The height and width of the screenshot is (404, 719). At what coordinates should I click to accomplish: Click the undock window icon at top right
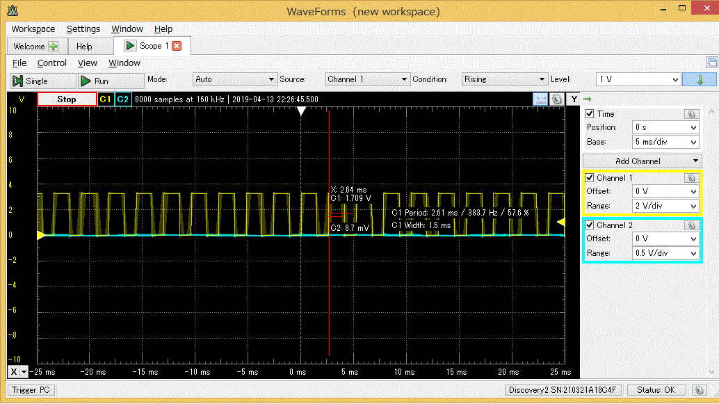[x=711, y=62]
